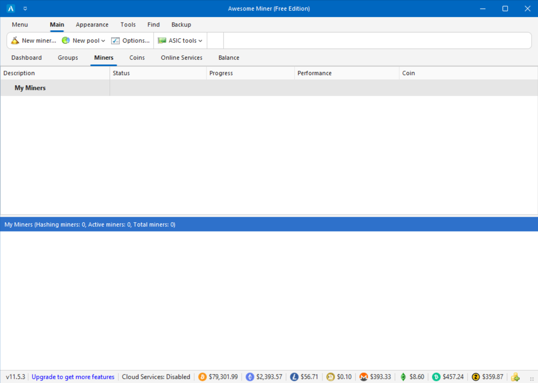This screenshot has height=383, width=538.
Task: Click the My Miners summary bar
Action: pos(269,224)
